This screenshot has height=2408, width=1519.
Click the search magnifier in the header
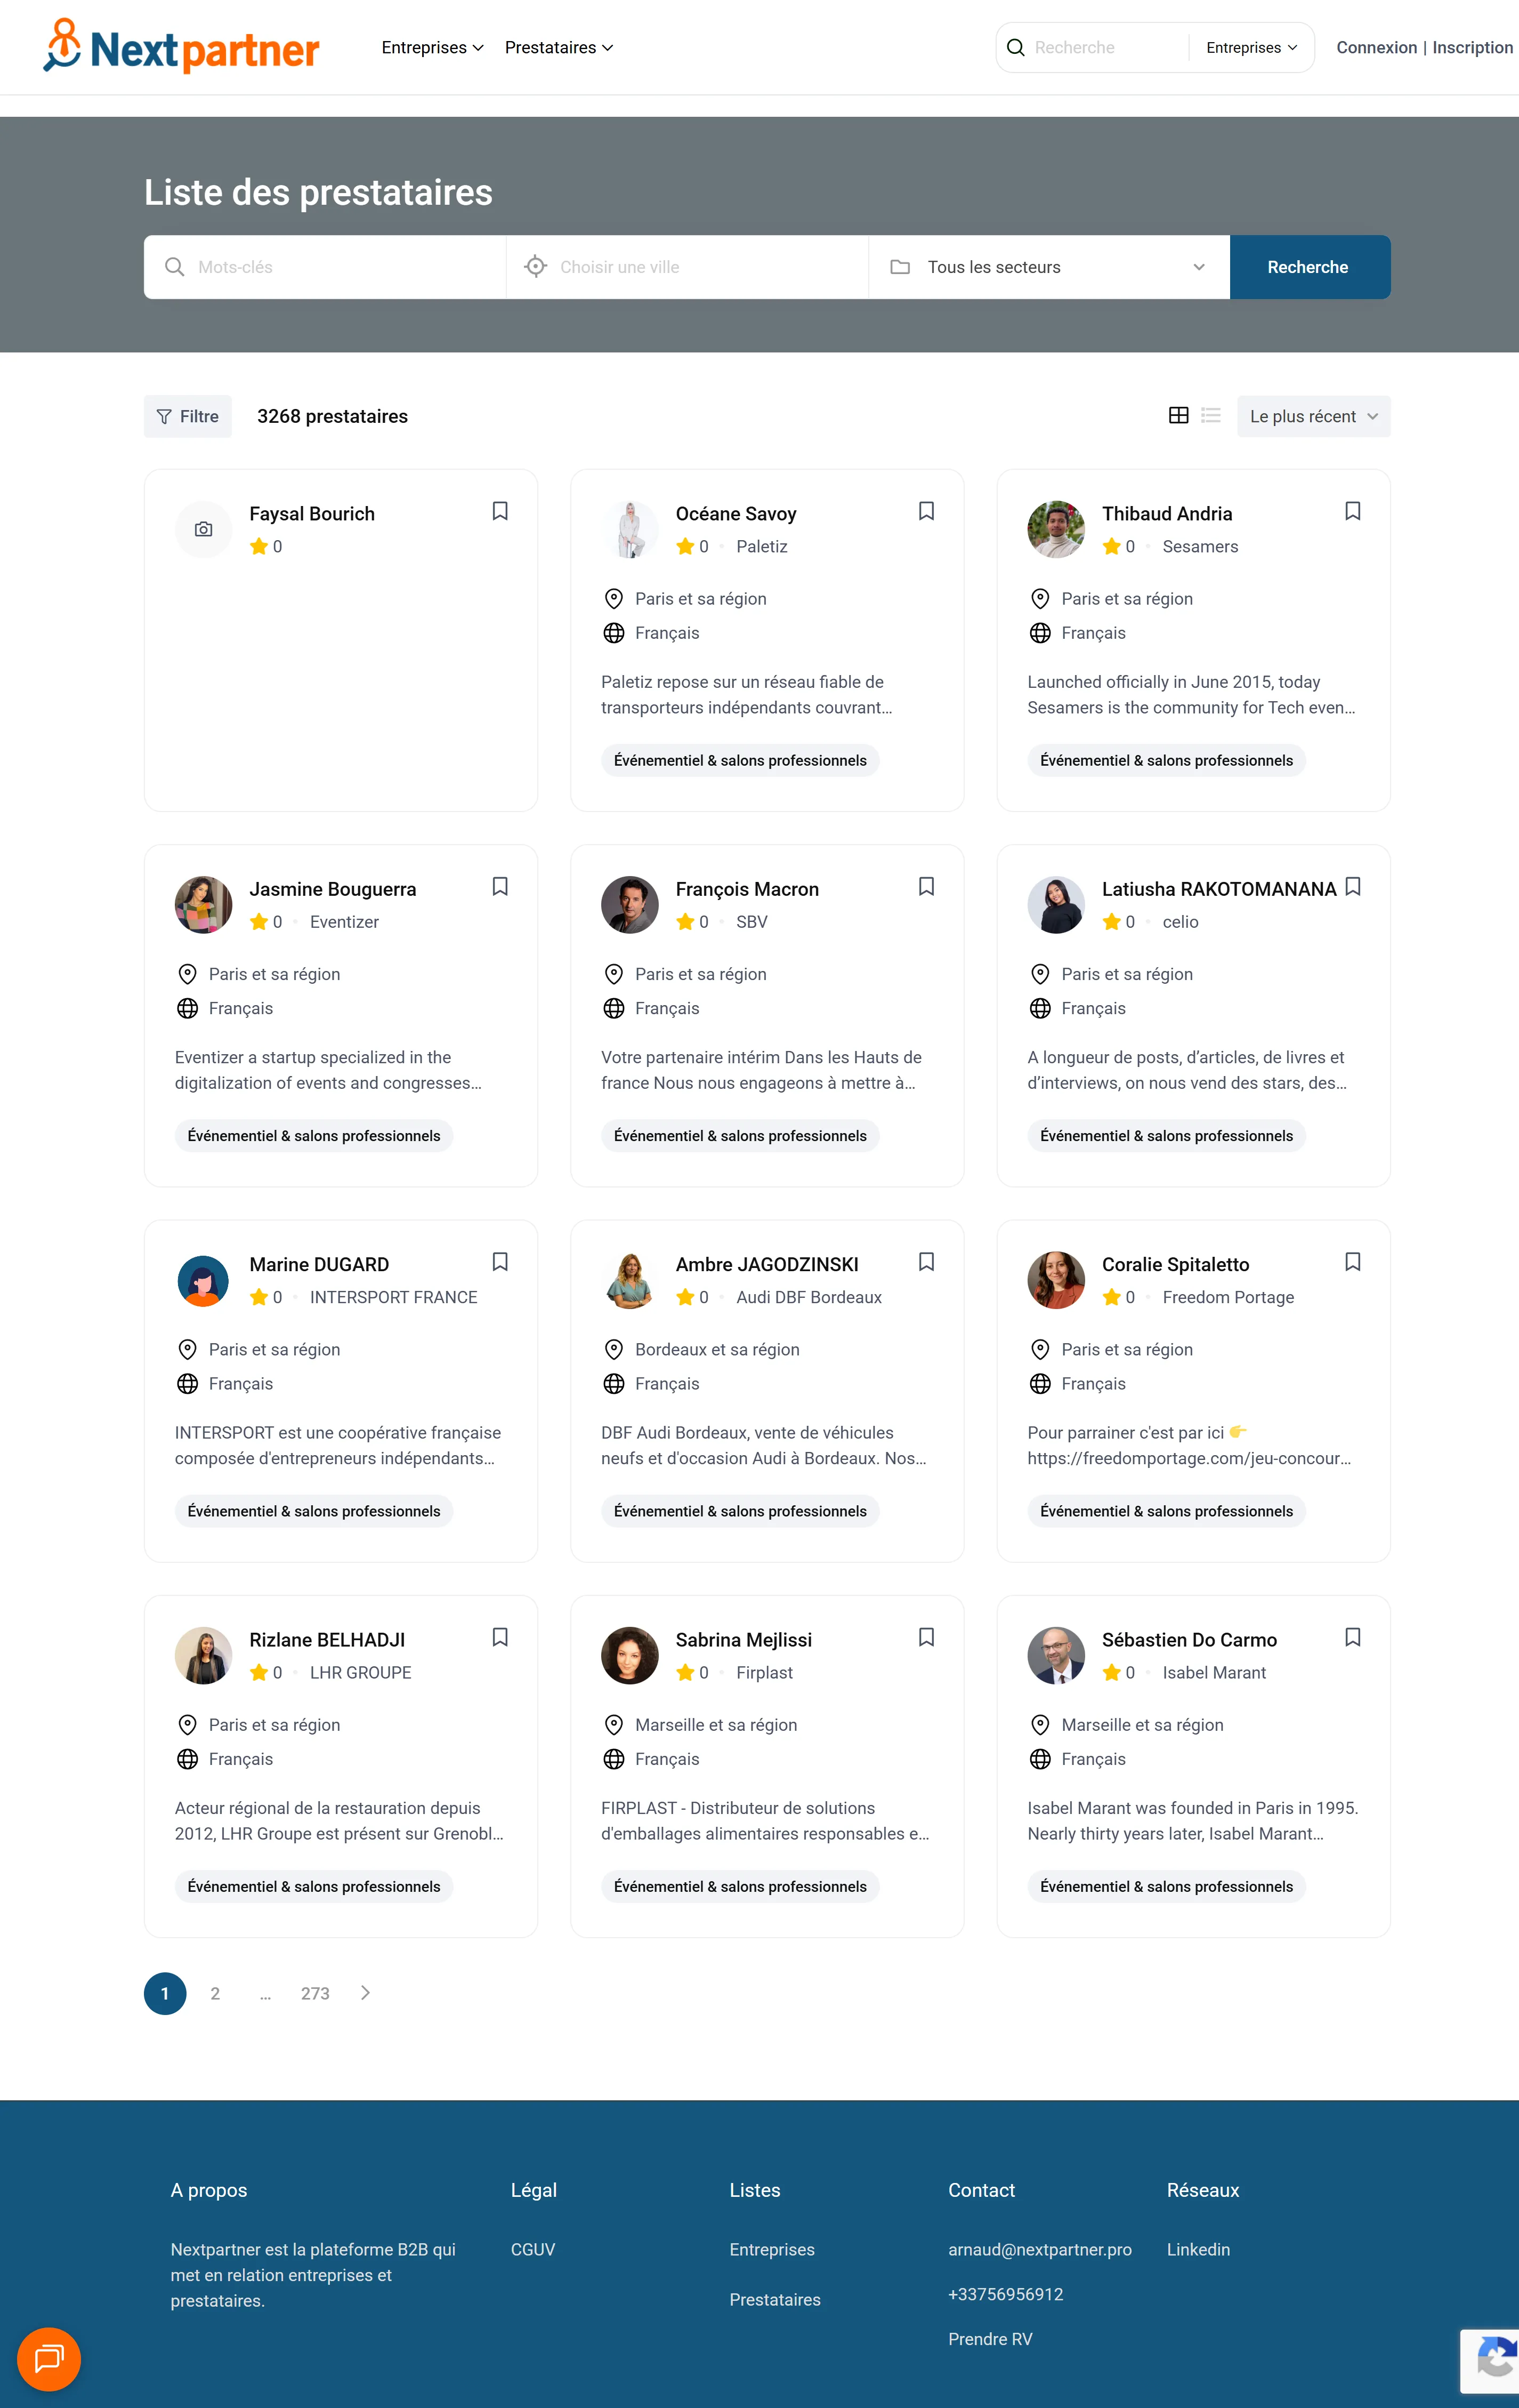coord(1015,47)
